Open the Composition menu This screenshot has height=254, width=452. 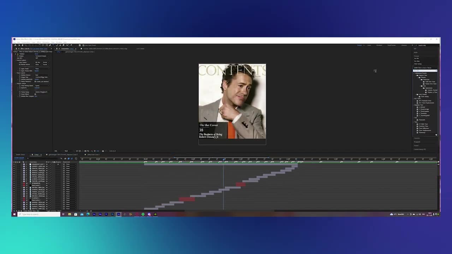tap(26, 42)
